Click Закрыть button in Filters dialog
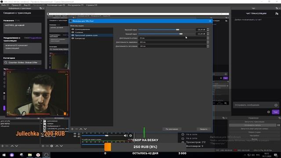The height and width of the screenshot is (158, 281). (203, 129)
